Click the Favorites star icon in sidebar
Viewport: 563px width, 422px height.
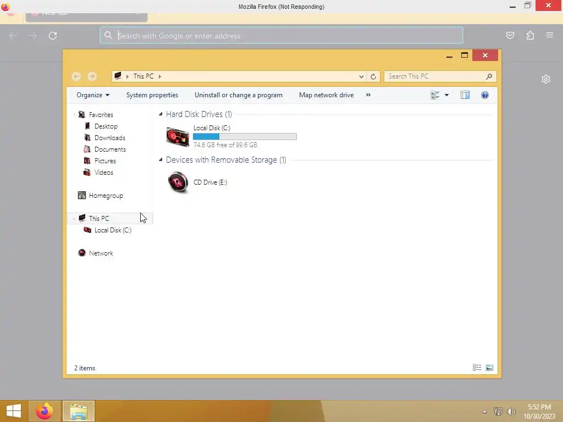(82, 114)
